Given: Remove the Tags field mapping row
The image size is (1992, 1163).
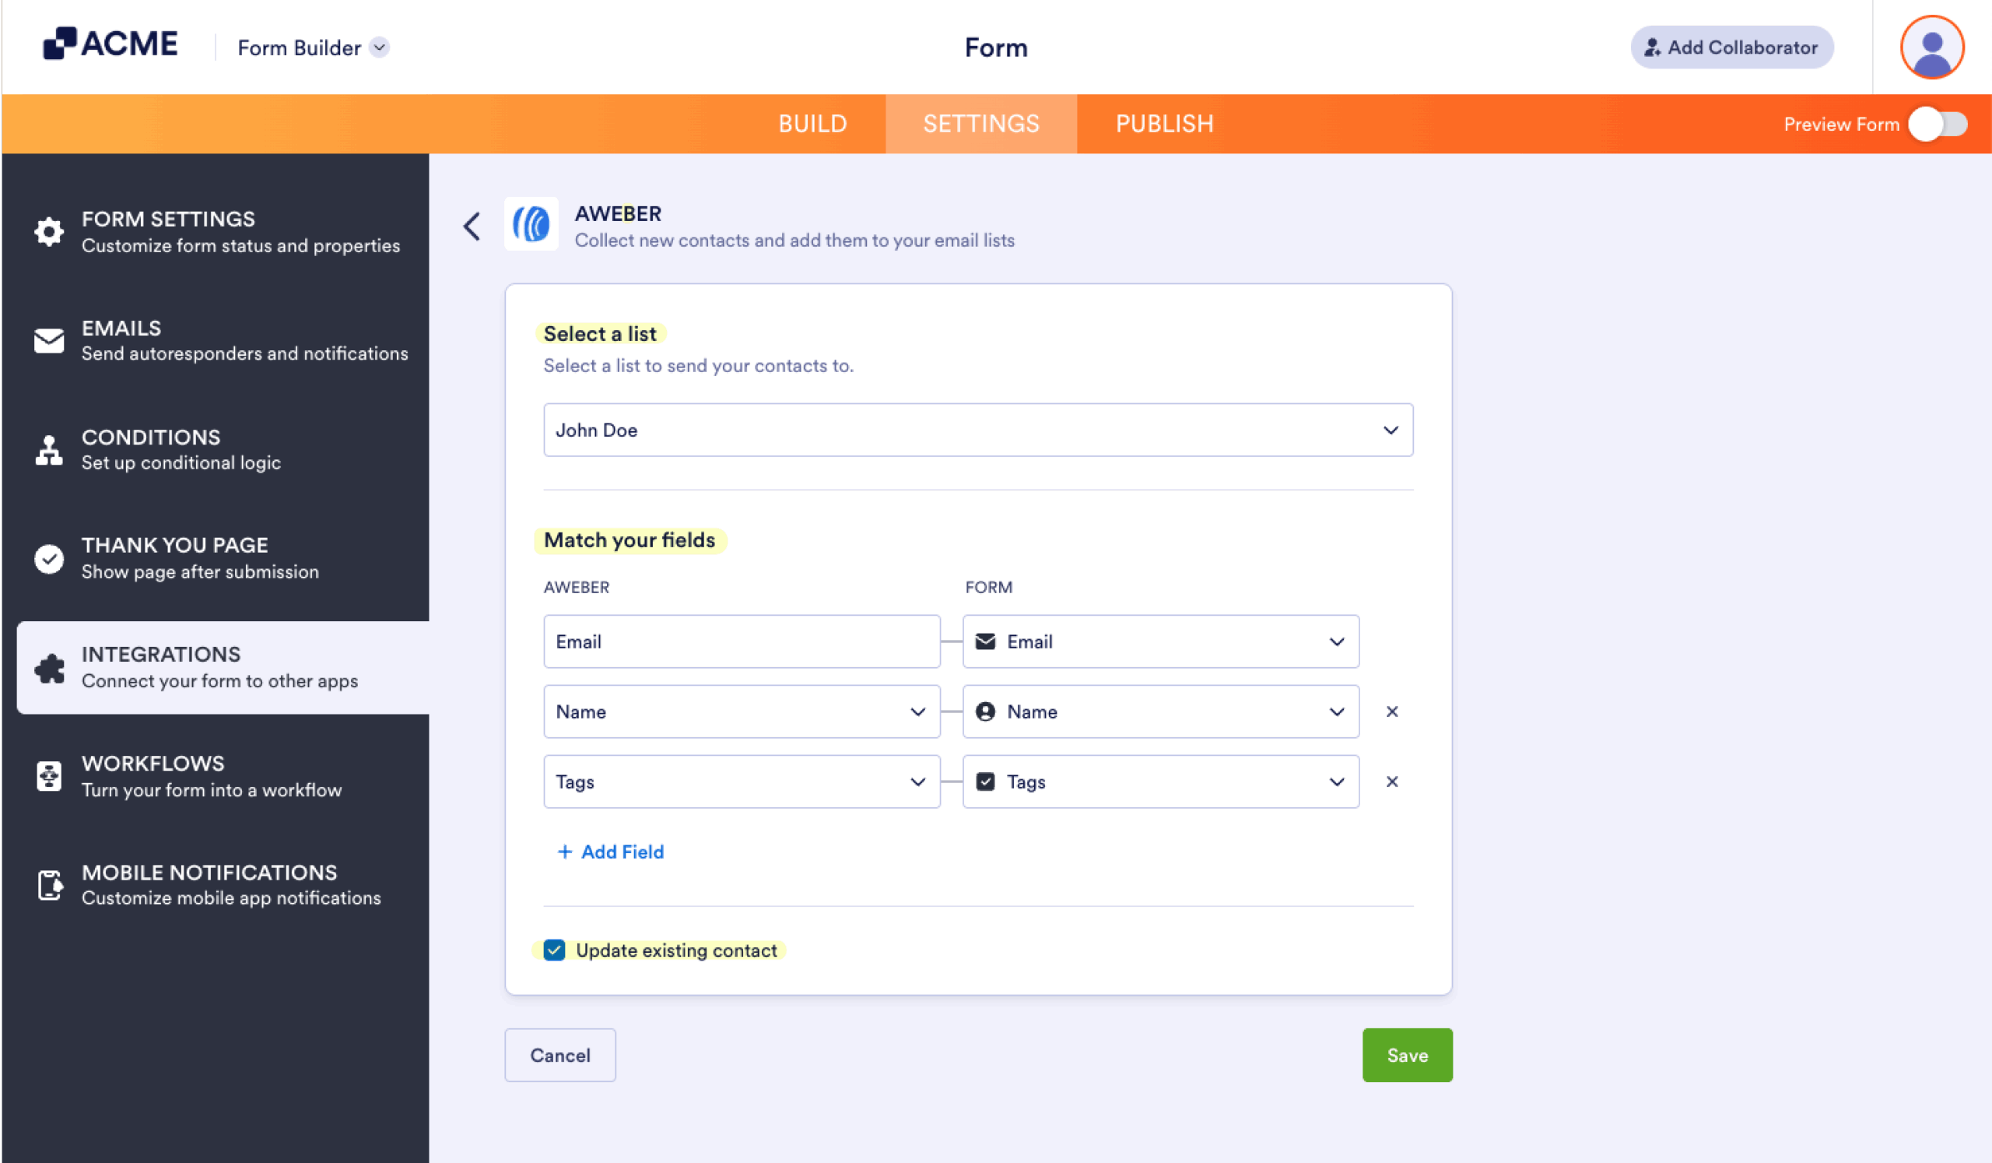Looking at the screenshot, I should coord(1392,781).
